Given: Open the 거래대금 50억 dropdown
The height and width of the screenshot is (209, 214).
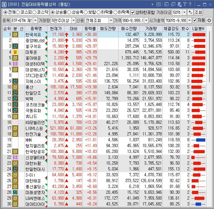Looking at the screenshot, I should [x=184, y=12].
